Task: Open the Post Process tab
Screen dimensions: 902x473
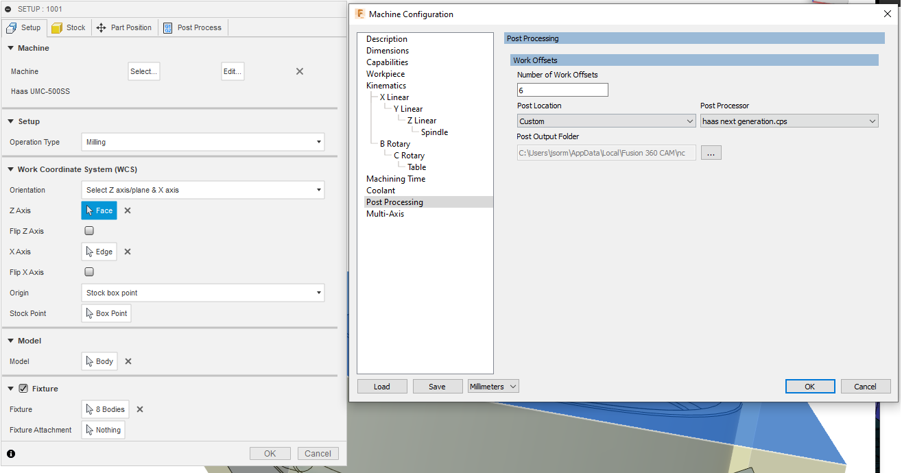Action: coord(192,27)
